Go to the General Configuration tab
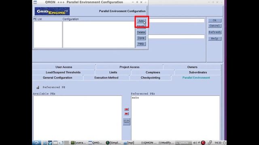The image size is (259, 145). coord(57,78)
